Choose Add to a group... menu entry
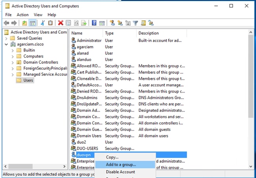The image size is (256, 178). (125, 165)
